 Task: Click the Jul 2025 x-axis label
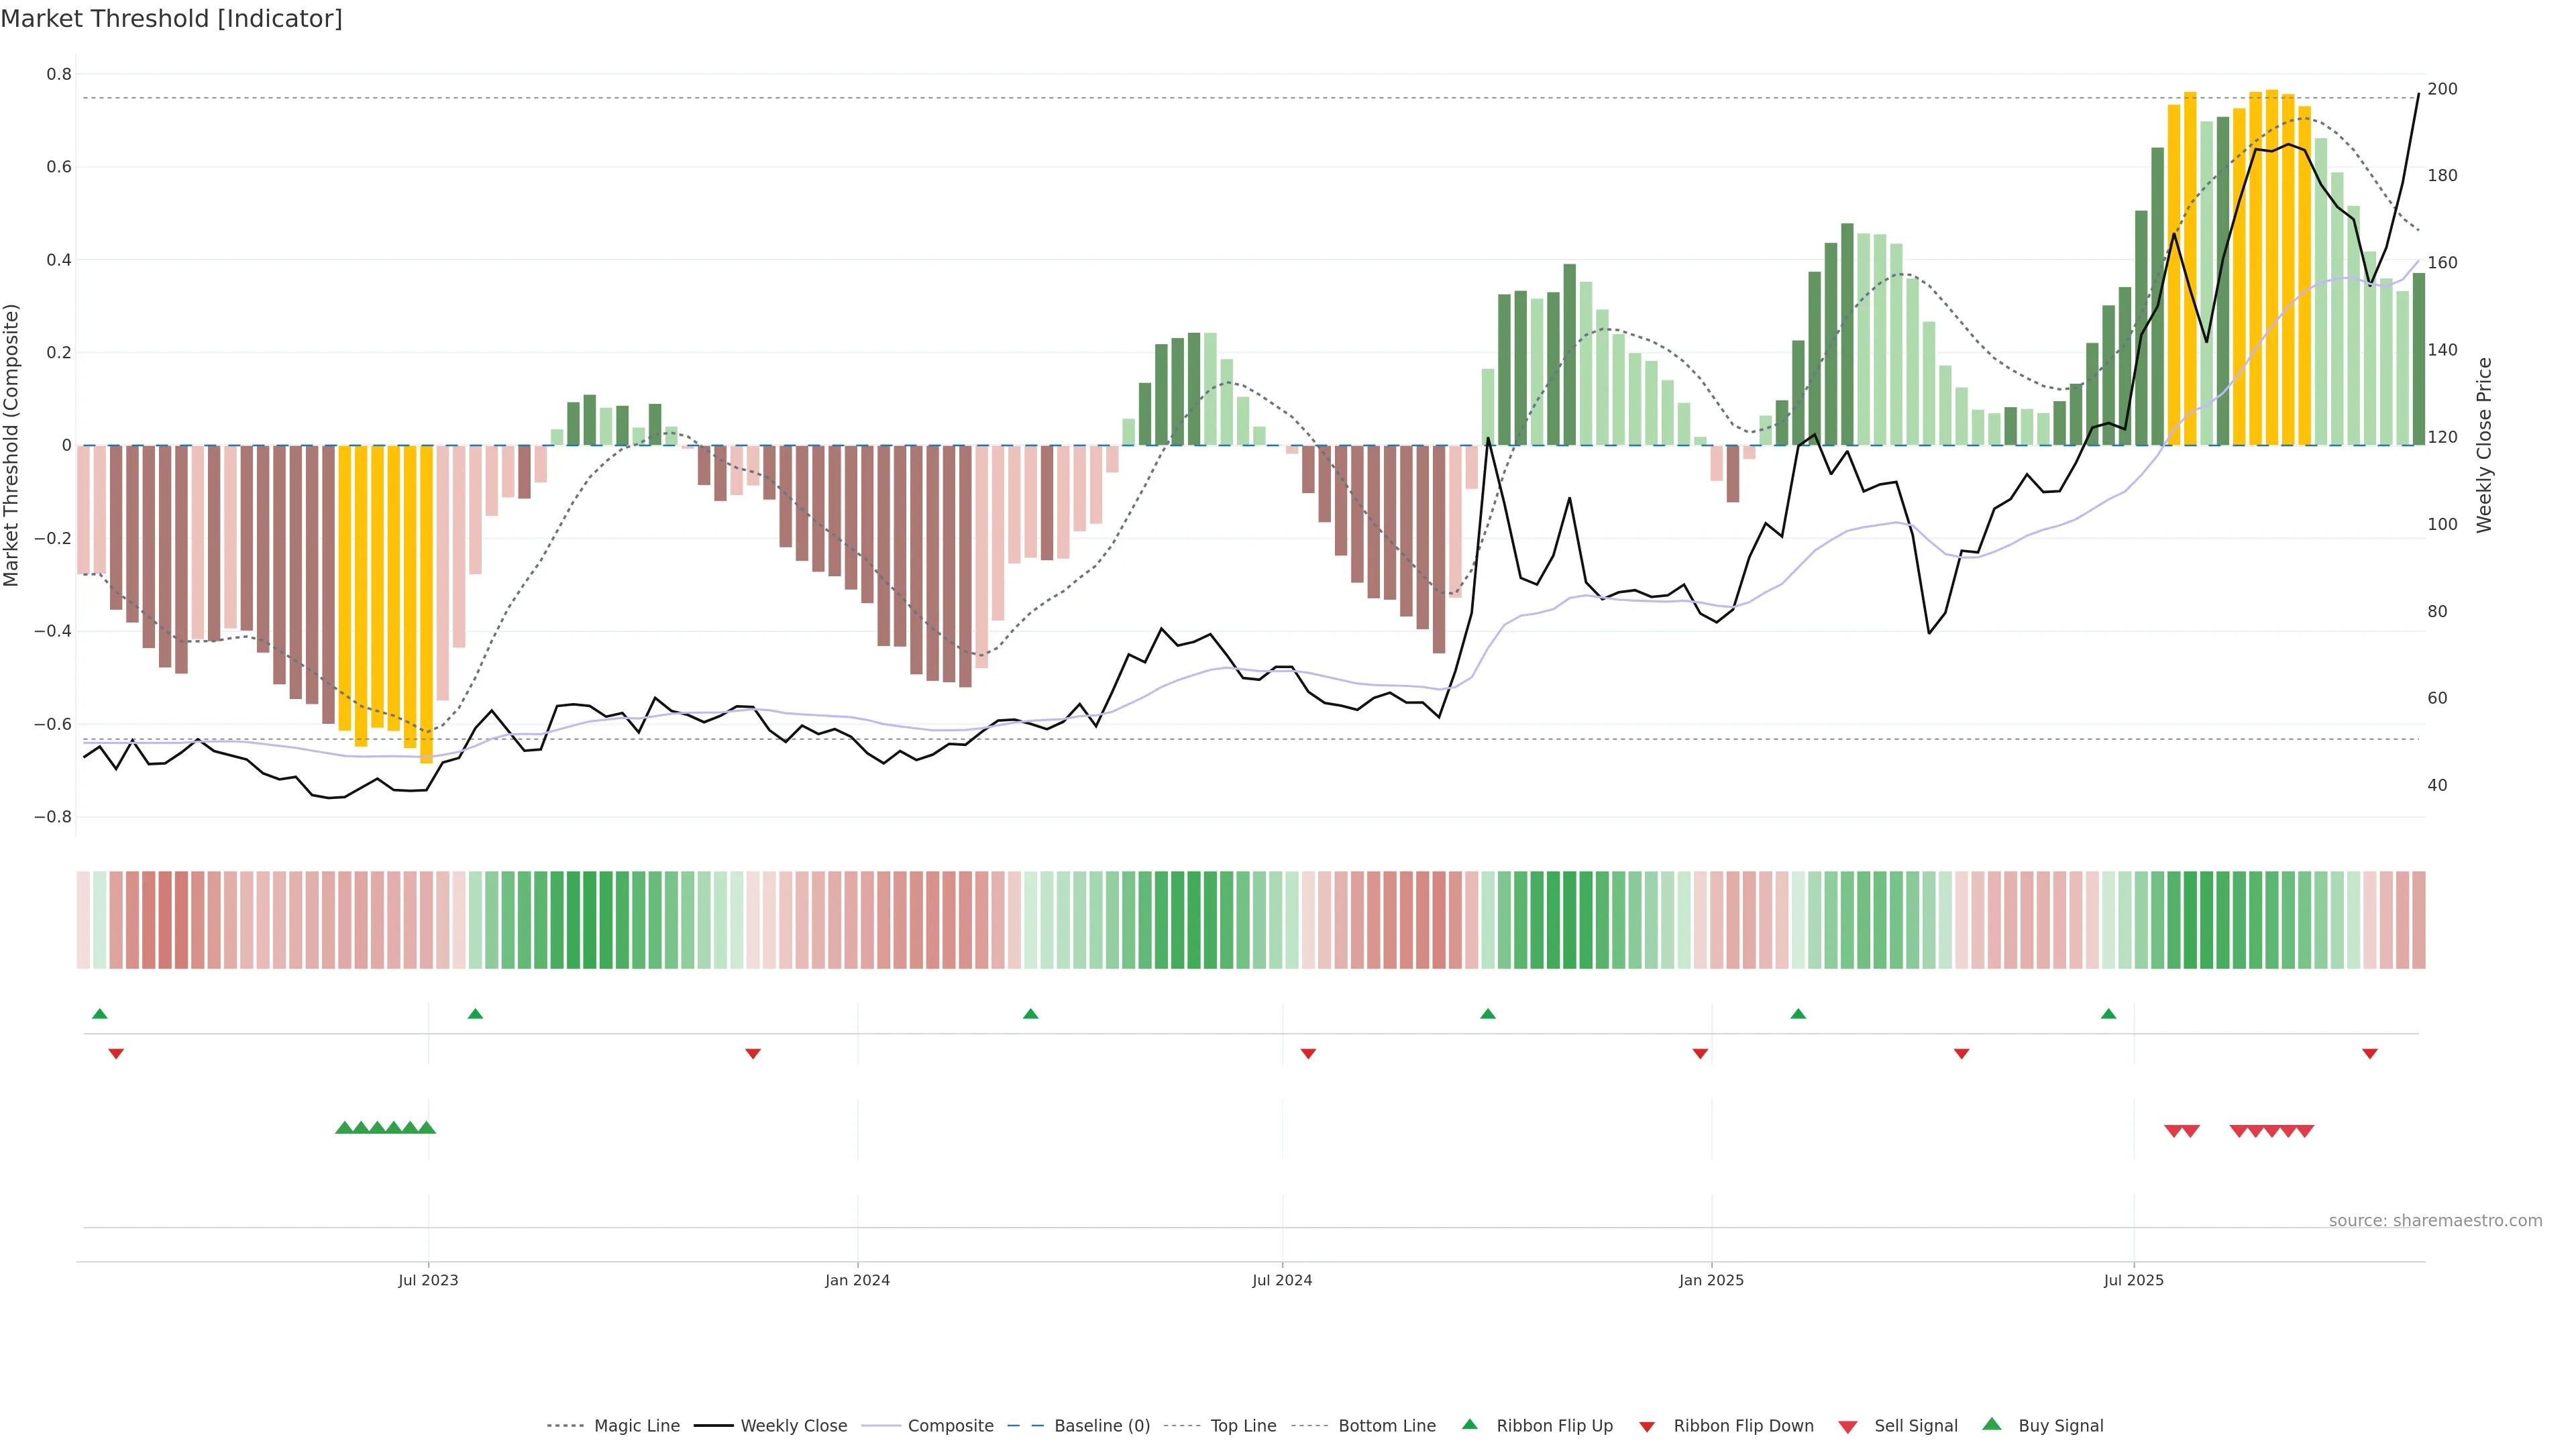click(x=2133, y=1280)
